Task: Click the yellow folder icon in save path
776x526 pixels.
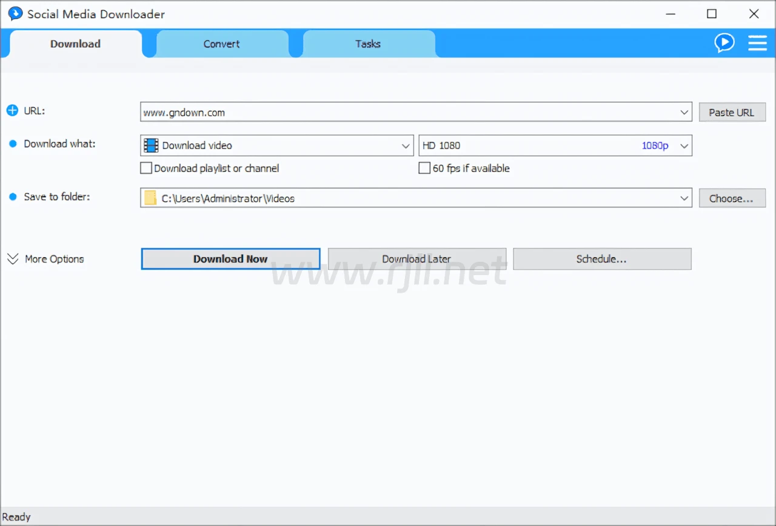Action: [x=150, y=198]
